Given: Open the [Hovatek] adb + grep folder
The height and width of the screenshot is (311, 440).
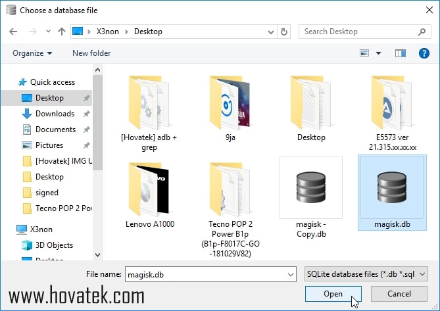Looking at the screenshot, I should [149, 112].
